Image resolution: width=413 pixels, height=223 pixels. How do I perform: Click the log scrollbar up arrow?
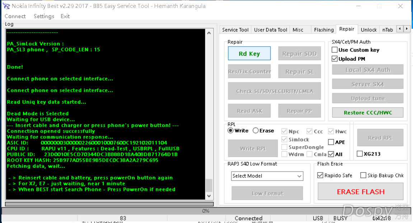click(x=209, y=33)
